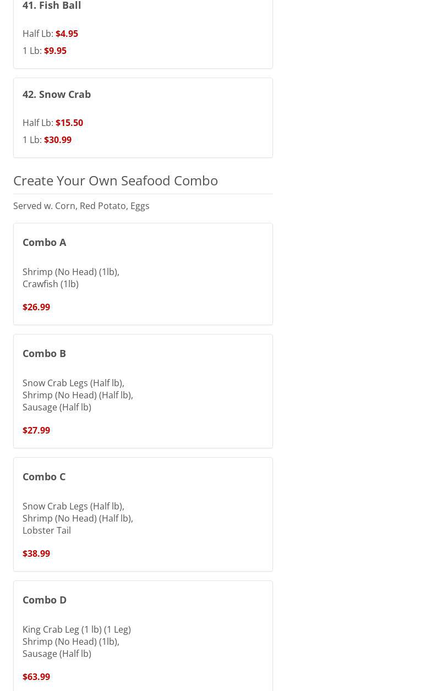Open the 41. Fish Ball item
Screen dimensions: 432x691
coord(52,6)
